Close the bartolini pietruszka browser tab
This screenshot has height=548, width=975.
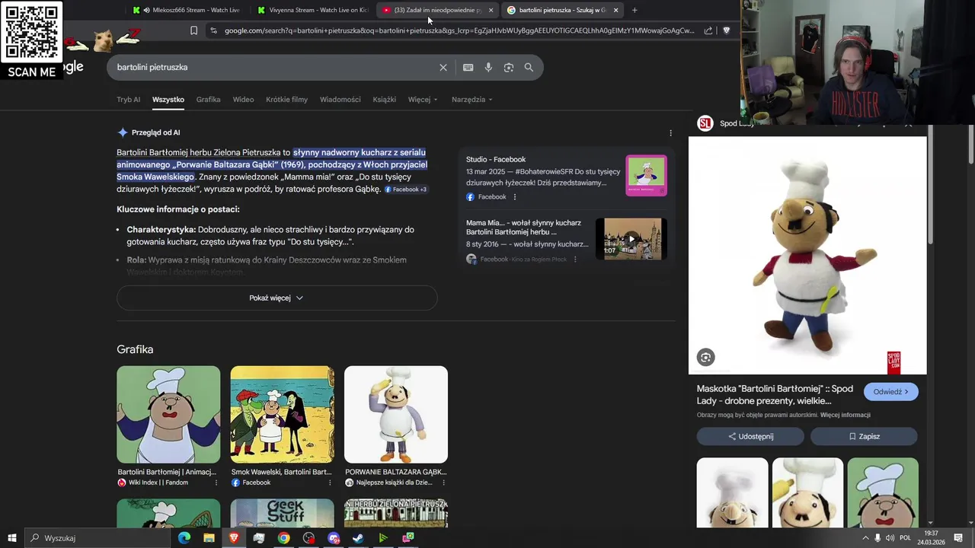[615, 10]
